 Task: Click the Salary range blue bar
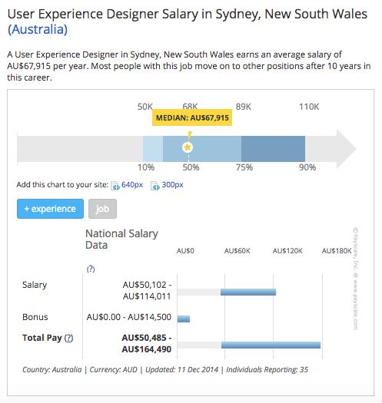248,292
